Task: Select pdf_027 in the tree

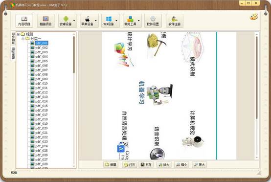Action: point(42,159)
